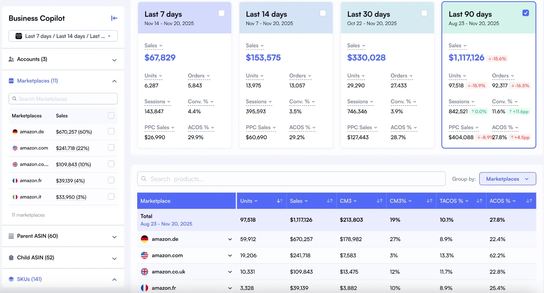Screen dimensions: 544x293
Task: Sort table by CM3 column arrows
Action: point(379,201)
